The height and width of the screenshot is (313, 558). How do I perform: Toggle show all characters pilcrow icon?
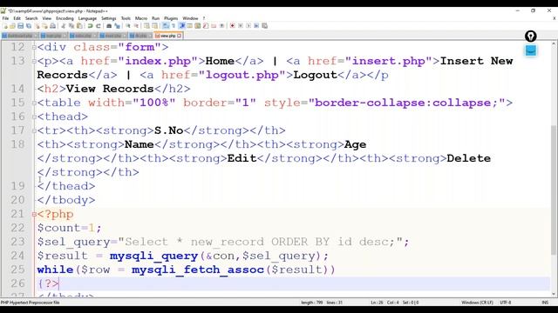pos(174,26)
